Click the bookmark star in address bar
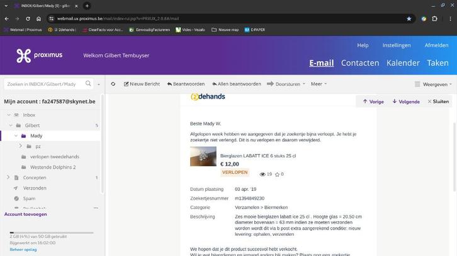 tap(409, 19)
